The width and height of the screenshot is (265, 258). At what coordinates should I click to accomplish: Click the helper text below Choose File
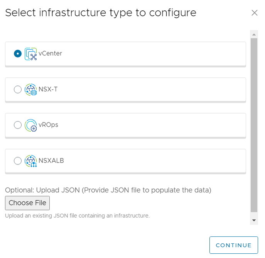(x=77, y=216)
